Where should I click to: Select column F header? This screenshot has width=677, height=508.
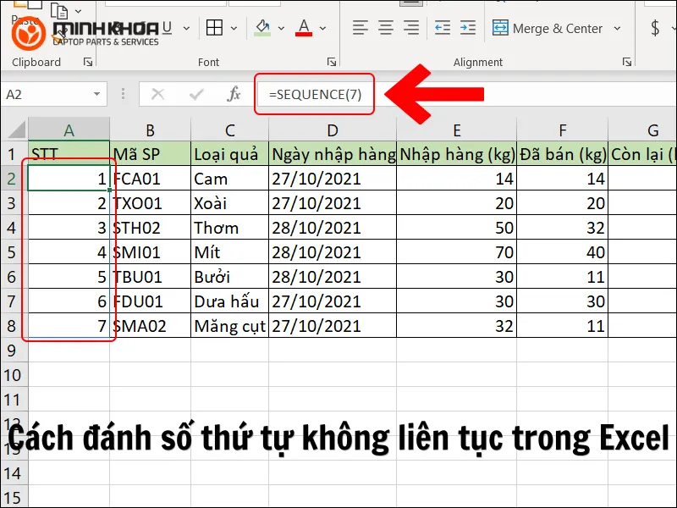[x=563, y=130]
